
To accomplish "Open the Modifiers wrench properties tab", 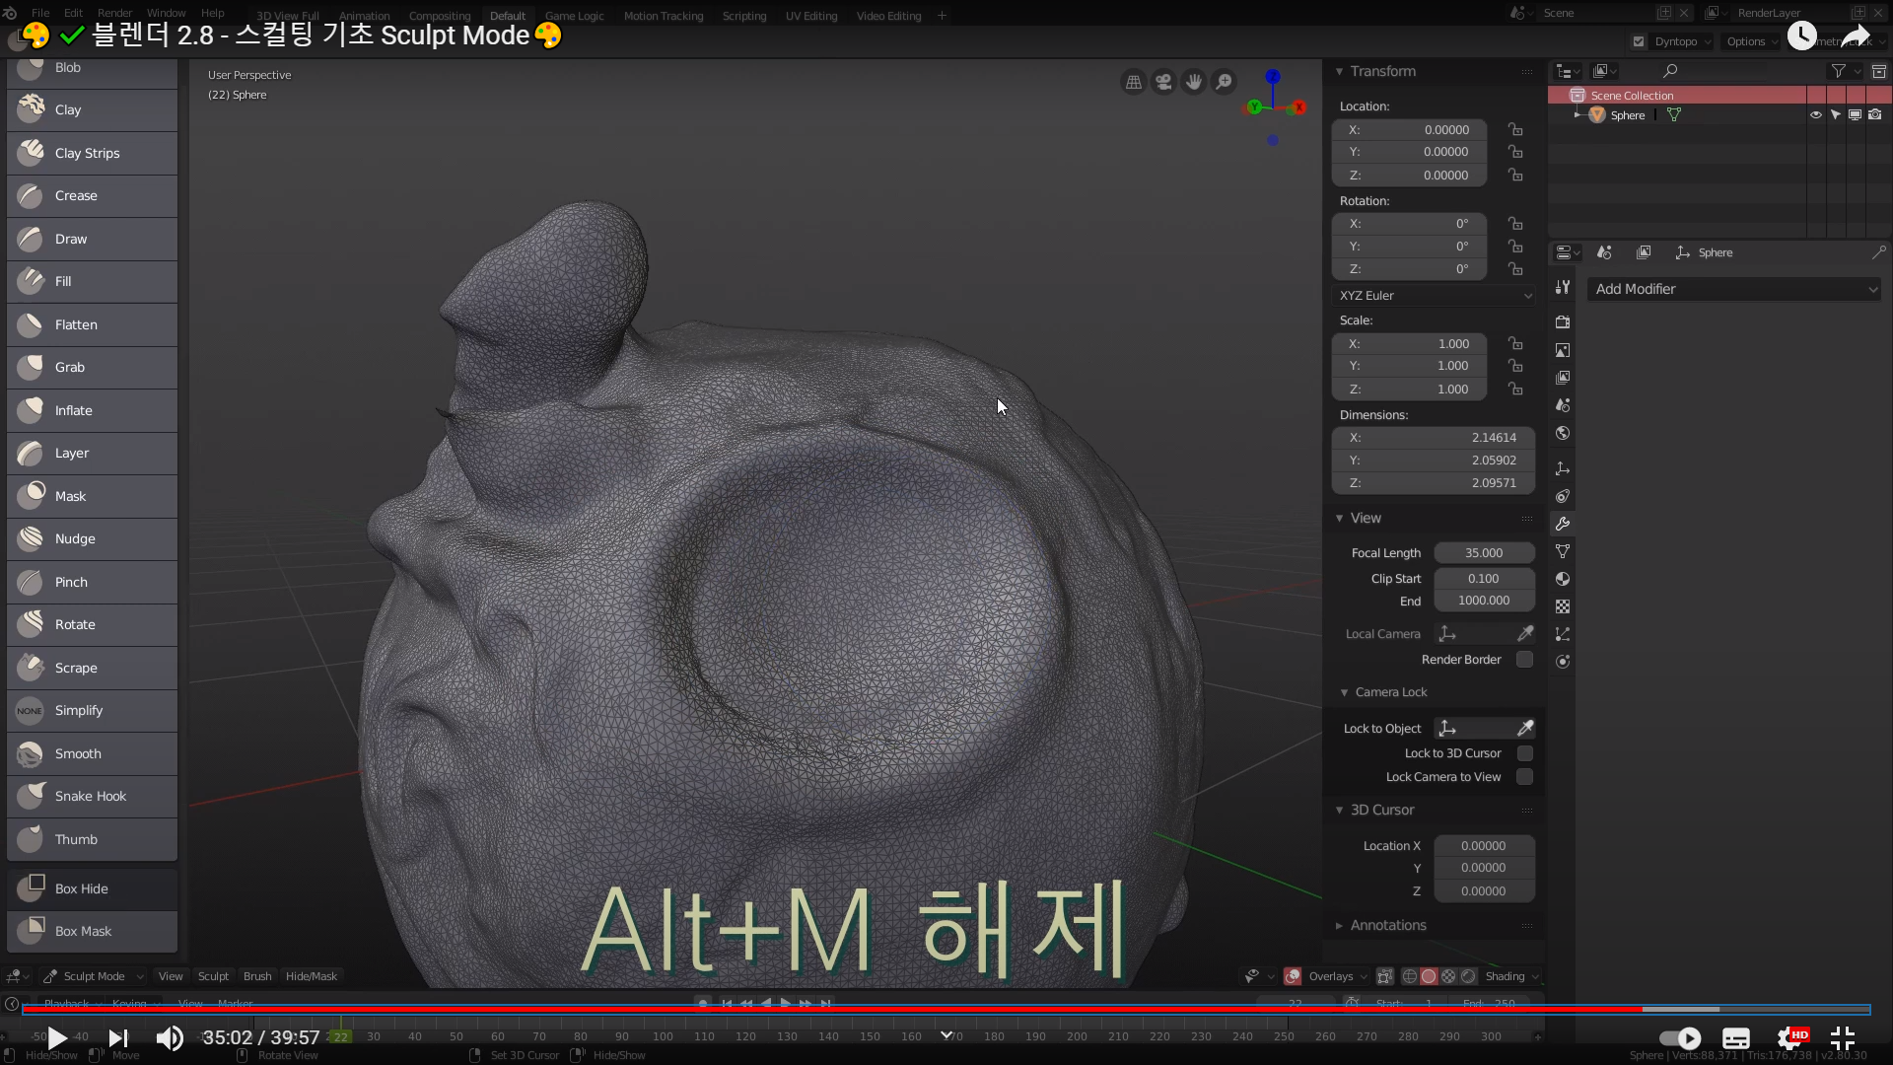I will pyautogui.click(x=1563, y=524).
